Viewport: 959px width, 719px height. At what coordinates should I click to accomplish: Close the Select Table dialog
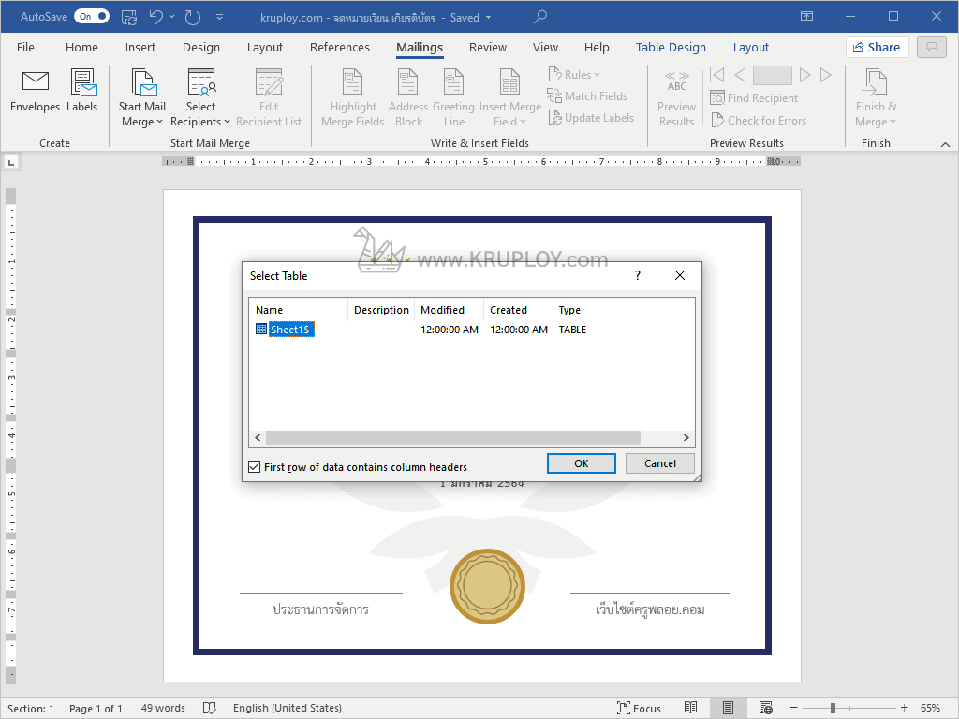680,275
